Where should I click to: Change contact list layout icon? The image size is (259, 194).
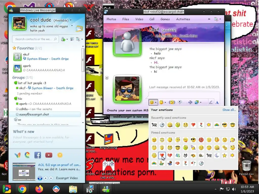pos(72,39)
